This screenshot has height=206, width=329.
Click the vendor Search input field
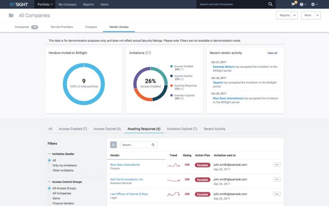coord(137,145)
